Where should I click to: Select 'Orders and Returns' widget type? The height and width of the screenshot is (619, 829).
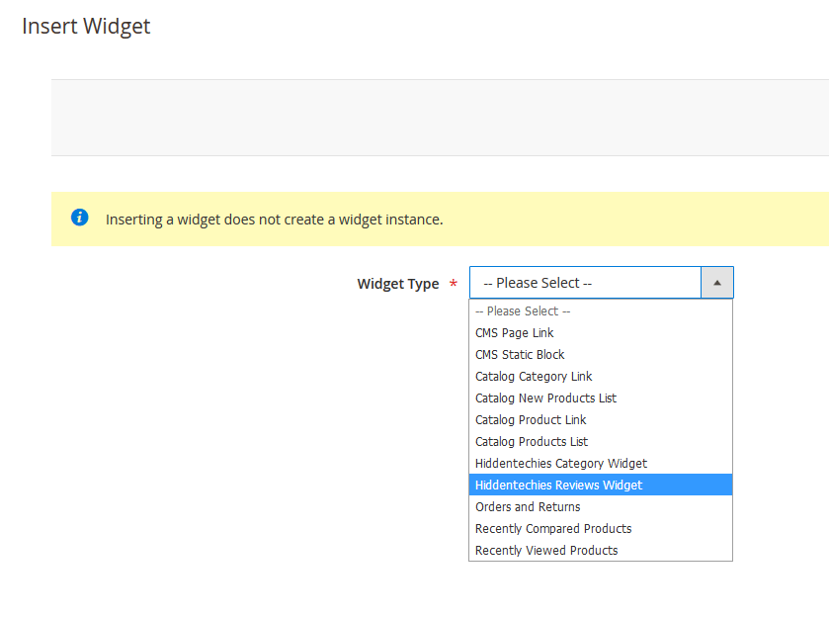coord(528,507)
